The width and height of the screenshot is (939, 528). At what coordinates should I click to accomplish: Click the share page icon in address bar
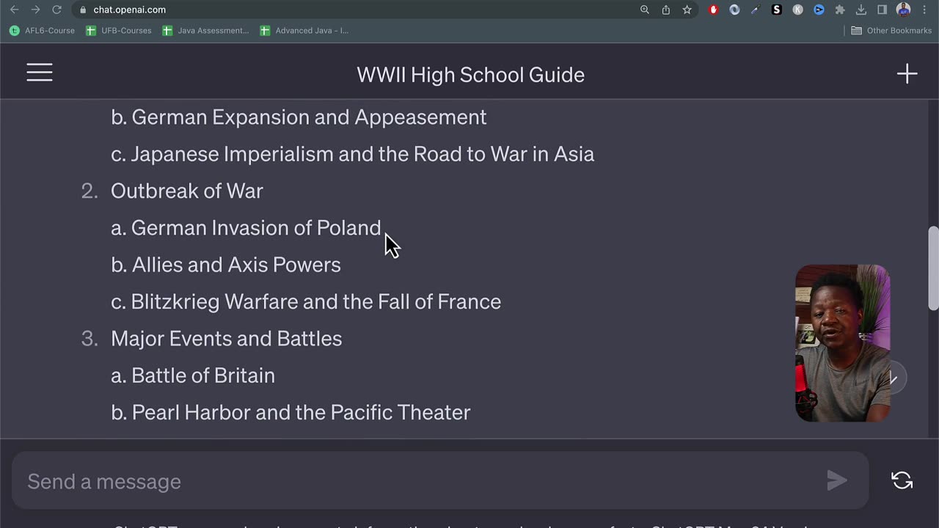click(665, 10)
